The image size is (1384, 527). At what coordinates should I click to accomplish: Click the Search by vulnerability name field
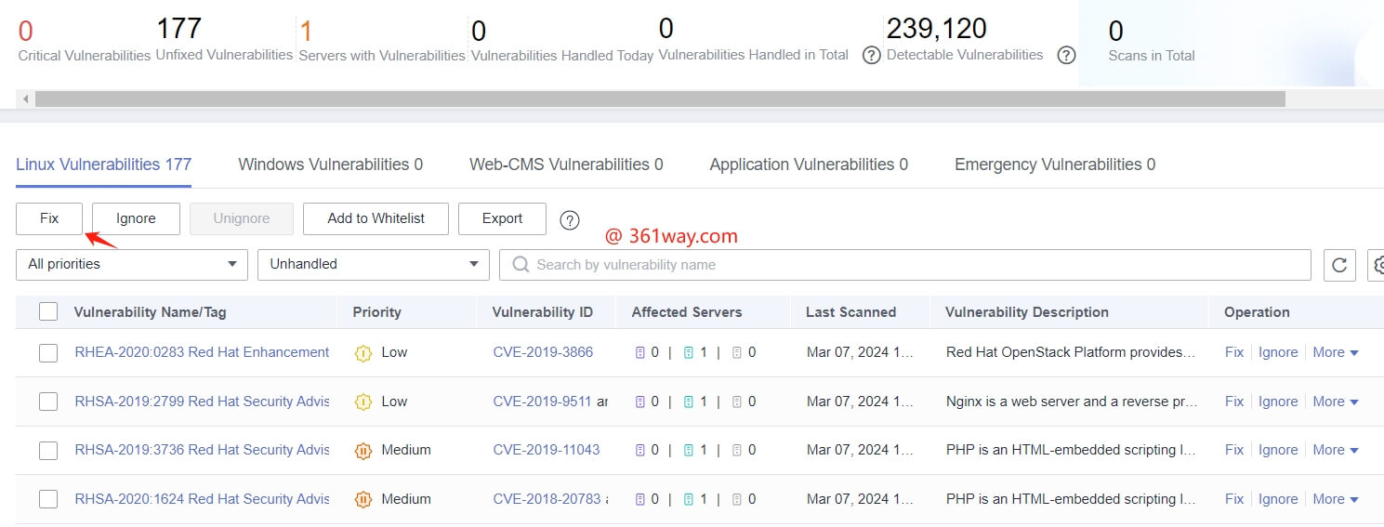tap(911, 265)
